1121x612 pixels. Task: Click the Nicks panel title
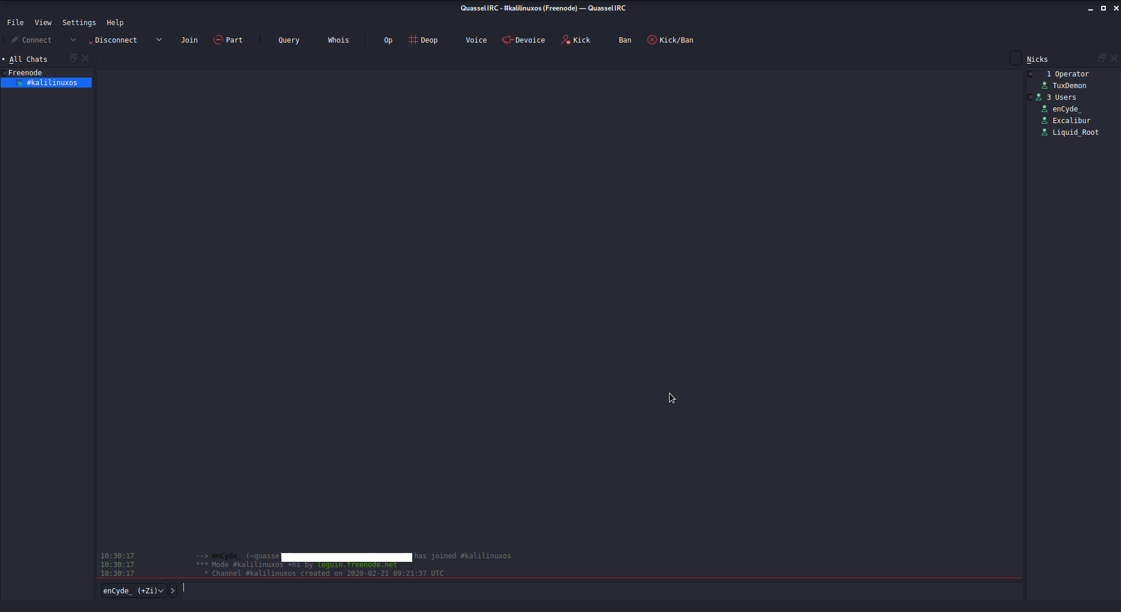(x=1037, y=60)
